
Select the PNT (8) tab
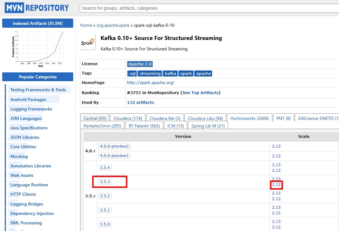click(x=283, y=118)
